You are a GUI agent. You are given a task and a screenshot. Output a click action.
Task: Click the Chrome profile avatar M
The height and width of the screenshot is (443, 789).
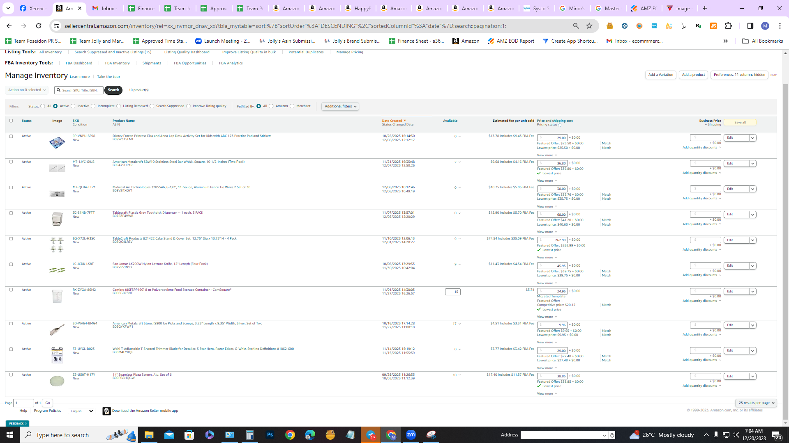[765, 26]
